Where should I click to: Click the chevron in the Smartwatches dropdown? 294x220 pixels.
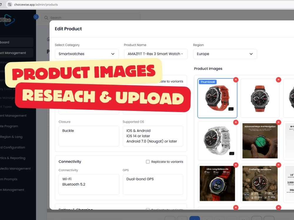coord(113,54)
